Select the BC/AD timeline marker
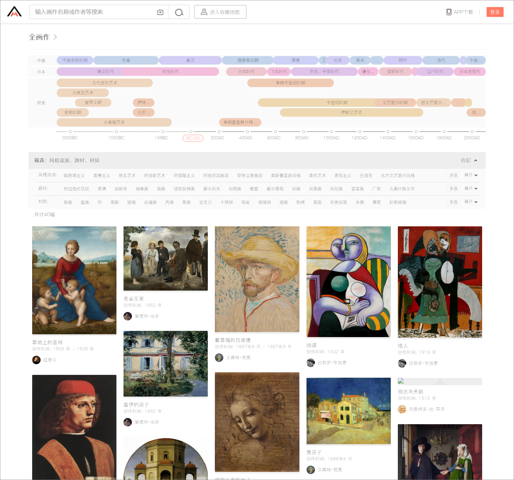Viewport: 514px width, 480px height. tap(193, 138)
